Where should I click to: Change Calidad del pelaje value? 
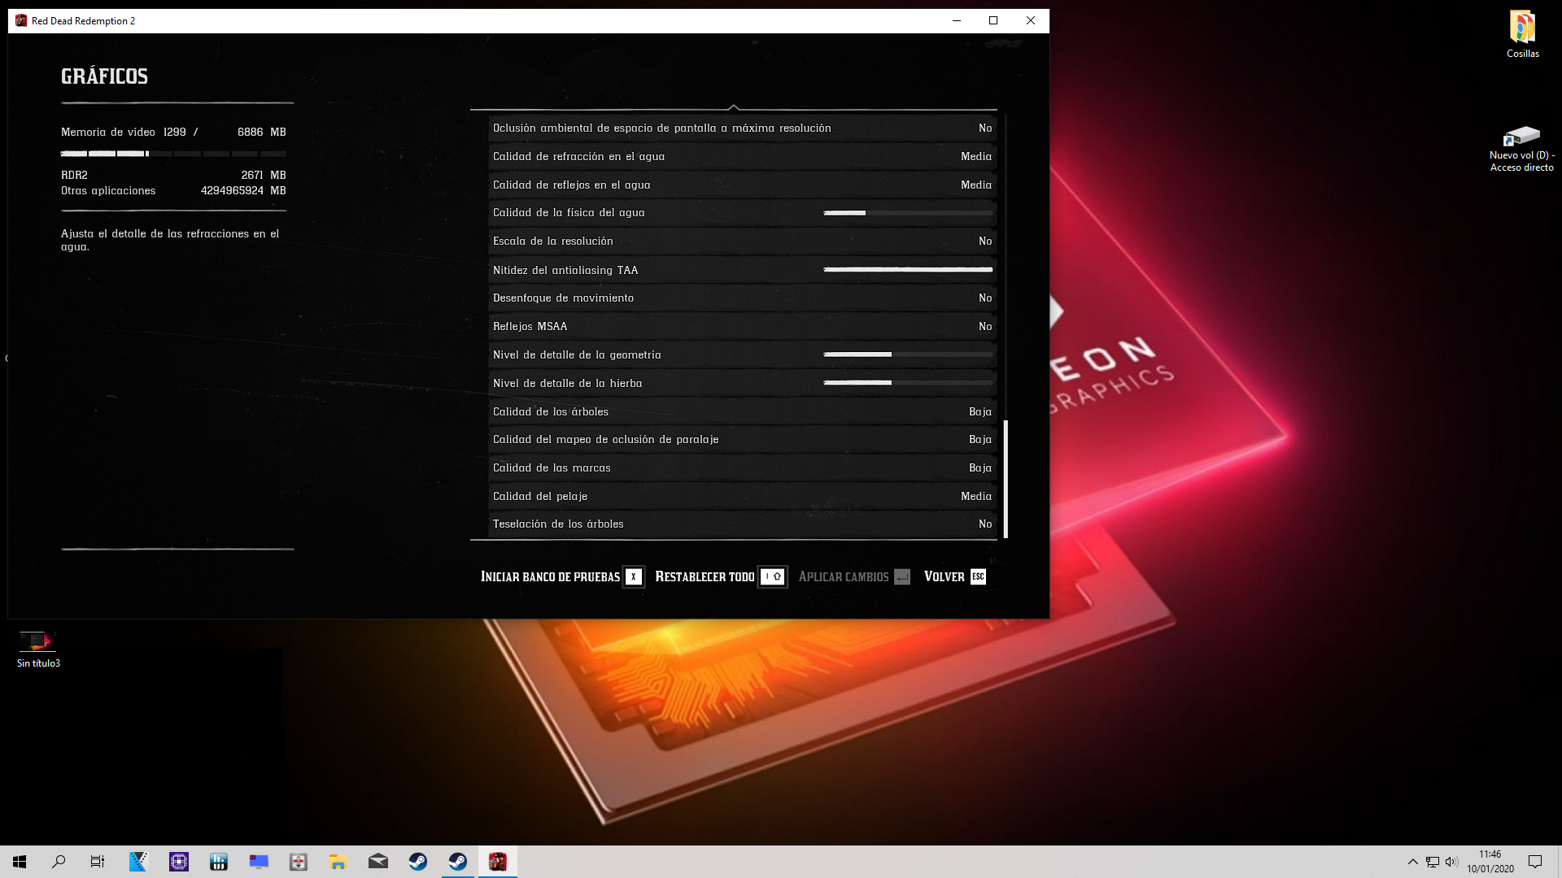975,497
